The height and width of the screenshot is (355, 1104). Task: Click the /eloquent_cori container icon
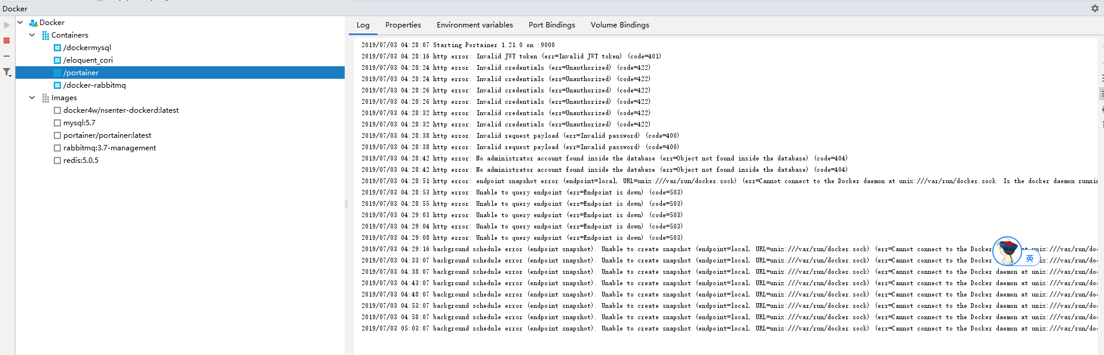tap(57, 60)
